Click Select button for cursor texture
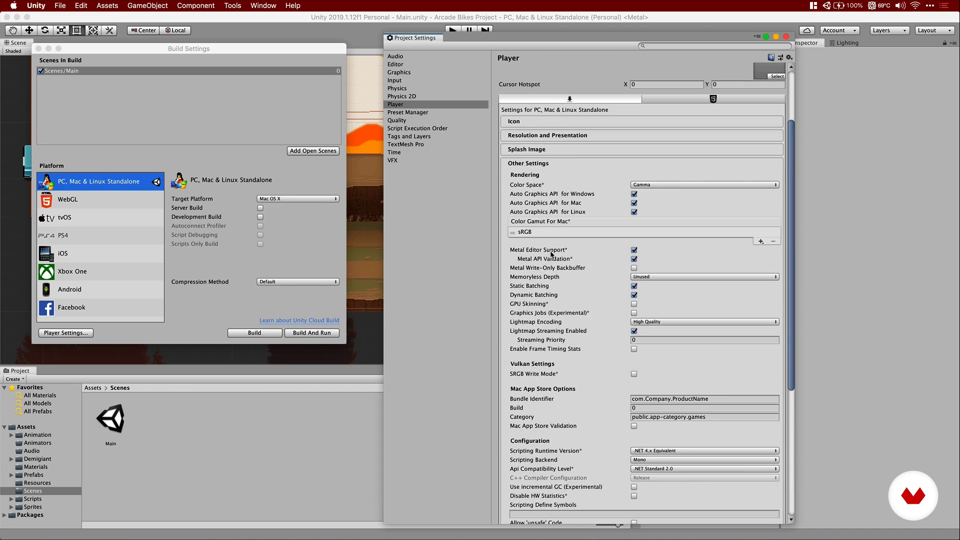This screenshot has height=540, width=960. (777, 76)
